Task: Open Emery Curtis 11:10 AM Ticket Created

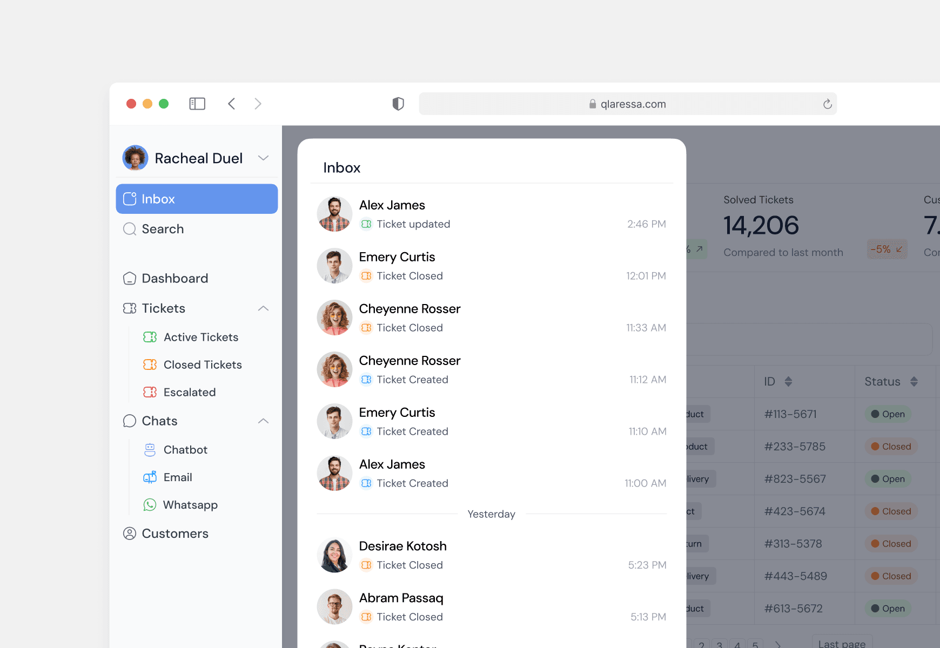Action: click(491, 421)
